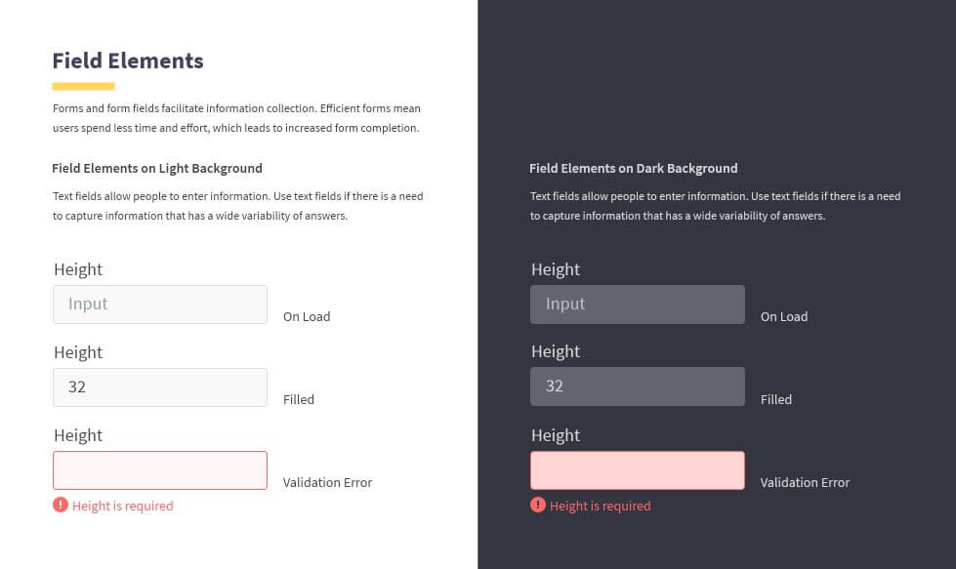This screenshot has height=569, width=956.
Task: Click the Height label above light Input field
Action: coord(78,270)
